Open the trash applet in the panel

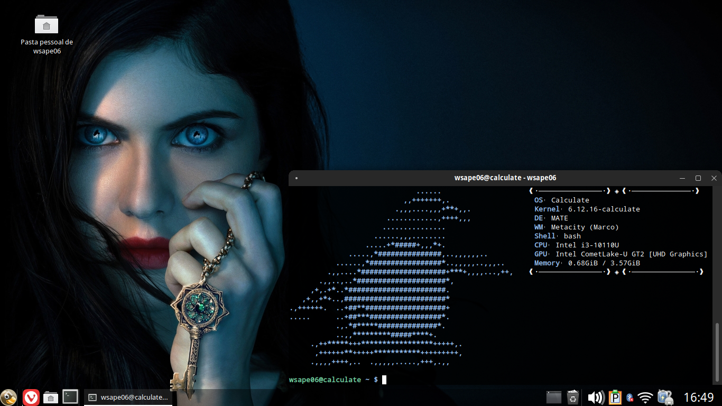(x=573, y=397)
